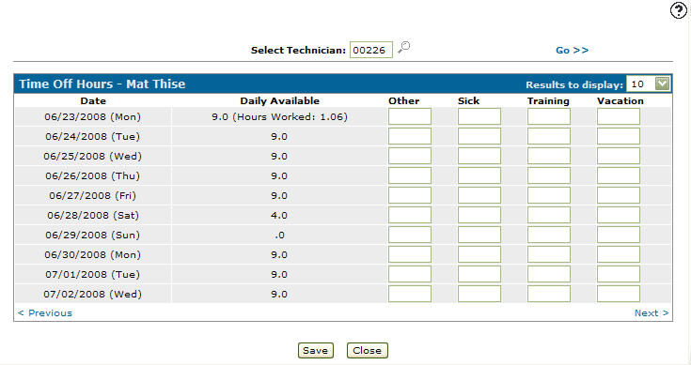Image resolution: width=691 pixels, height=365 pixels.
Task: Click the Vacation column header
Action: tap(620, 100)
